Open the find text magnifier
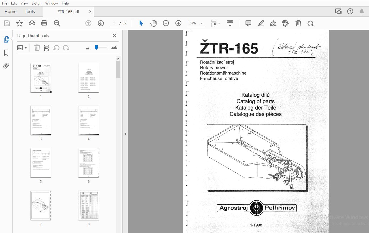The height and width of the screenshot is (233, 369). coord(57,23)
